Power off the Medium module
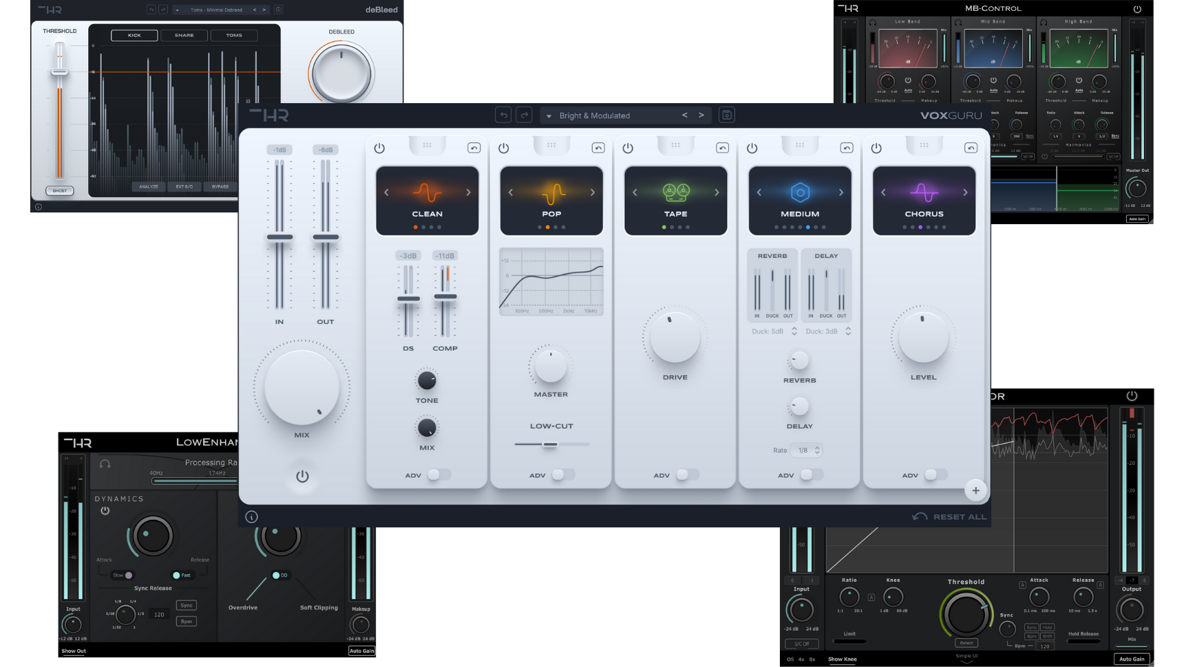The image size is (1184, 667). [752, 147]
